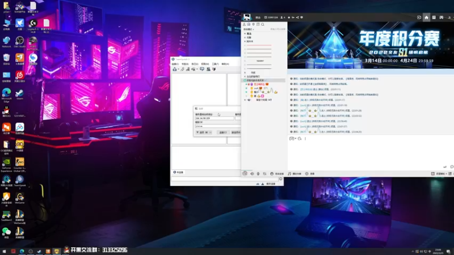Toggle the speaker volume icon in YY bottom bar

pyautogui.click(x=252, y=174)
